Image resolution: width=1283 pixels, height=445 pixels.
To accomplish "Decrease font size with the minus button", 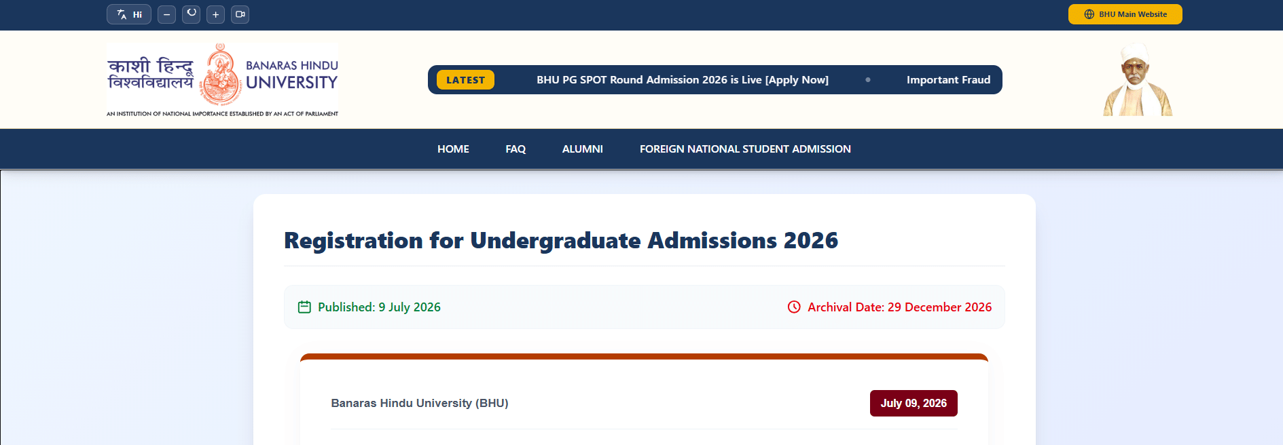I will click(x=166, y=14).
